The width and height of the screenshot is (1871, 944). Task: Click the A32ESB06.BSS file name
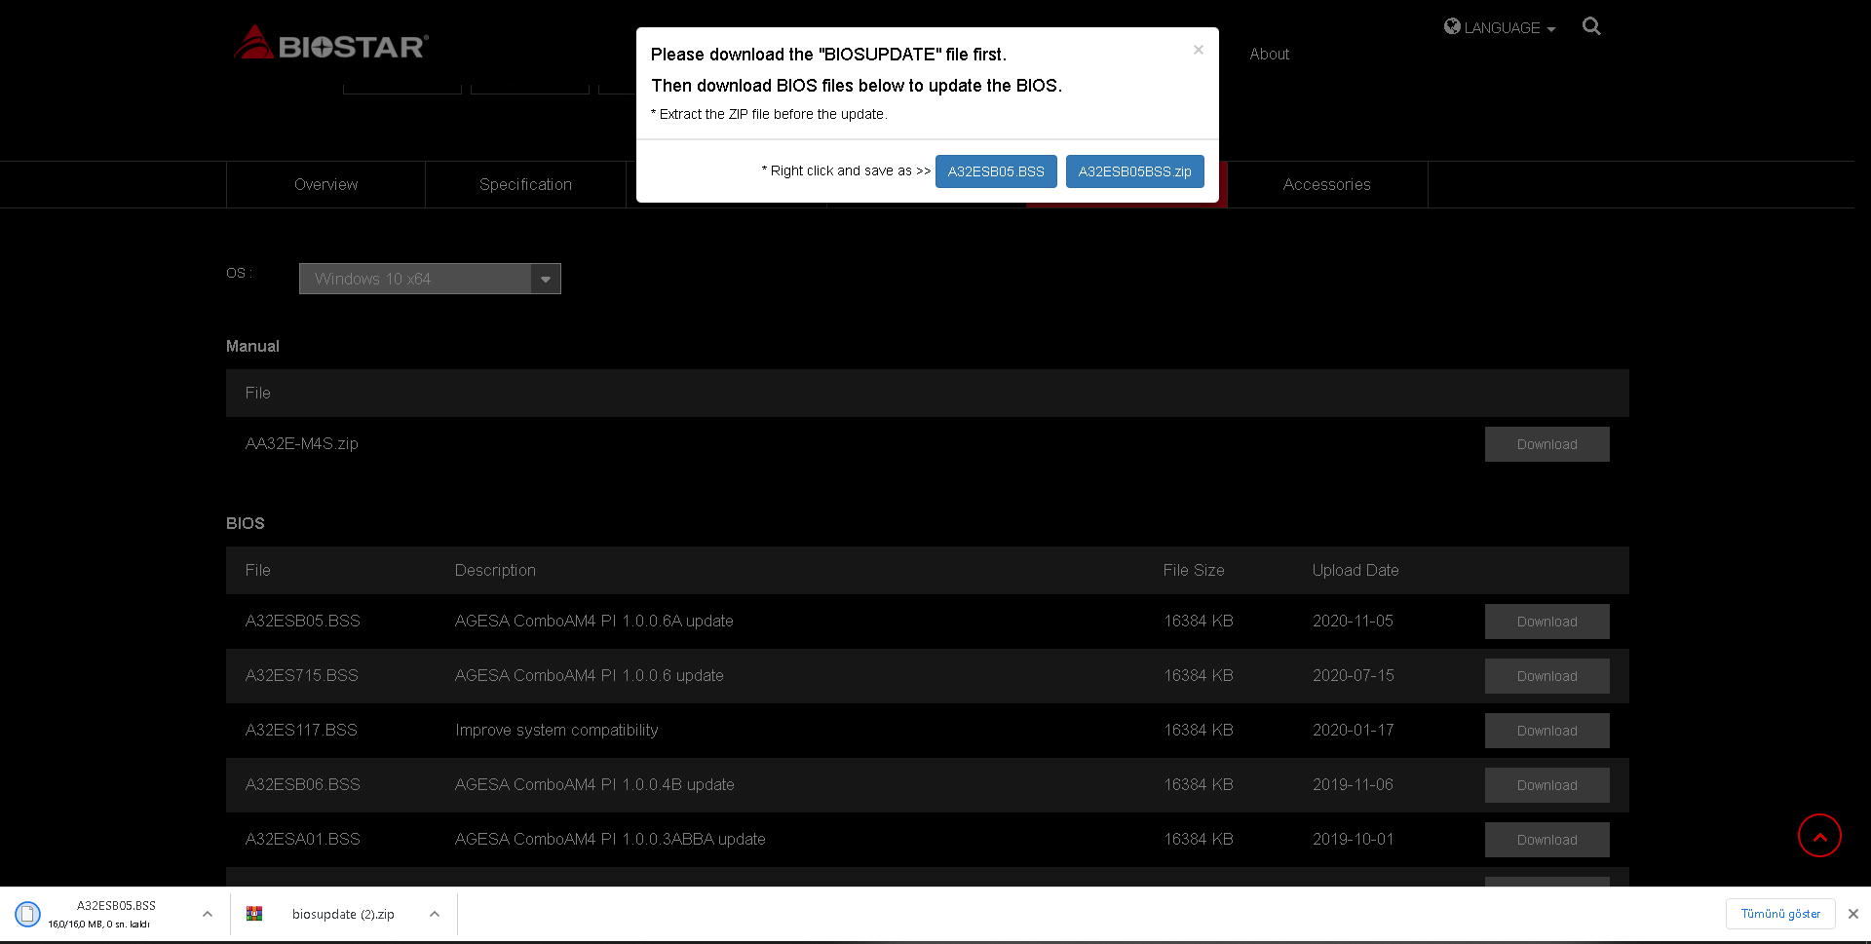pyautogui.click(x=303, y=784)
